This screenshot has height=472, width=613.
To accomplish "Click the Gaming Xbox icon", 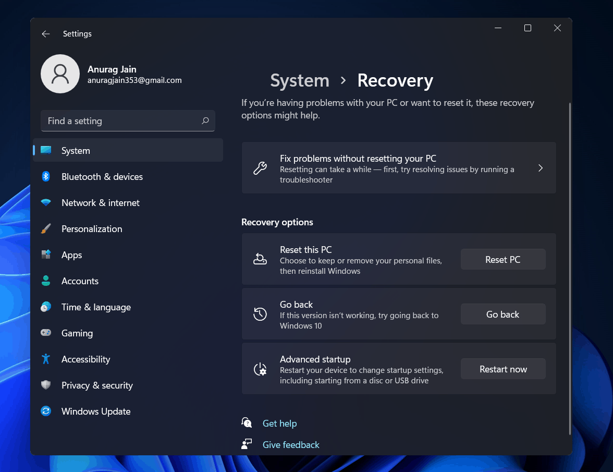I will [x=46, y=333].
